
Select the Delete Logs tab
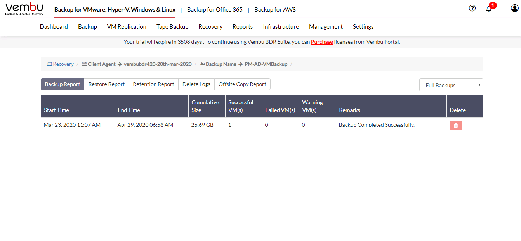coord(196,84)
